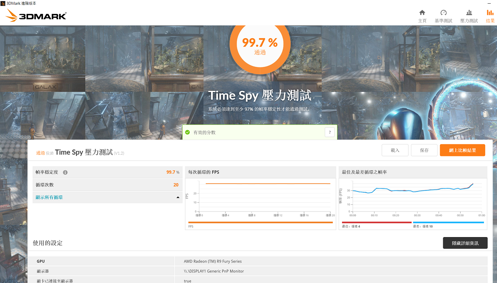Click the 最佳及最差循環之幀率 chart

[413, 198]
